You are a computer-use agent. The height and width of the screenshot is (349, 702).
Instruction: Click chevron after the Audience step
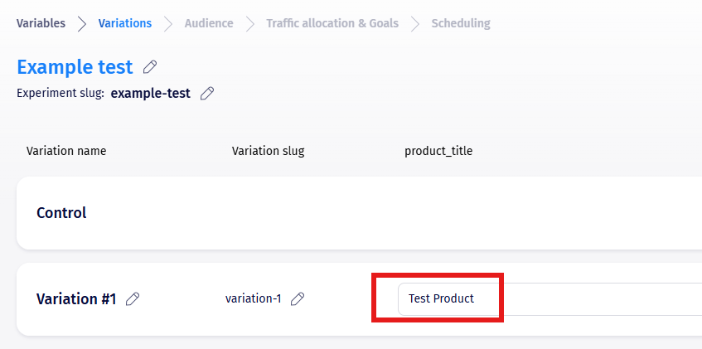coord(249,23)
